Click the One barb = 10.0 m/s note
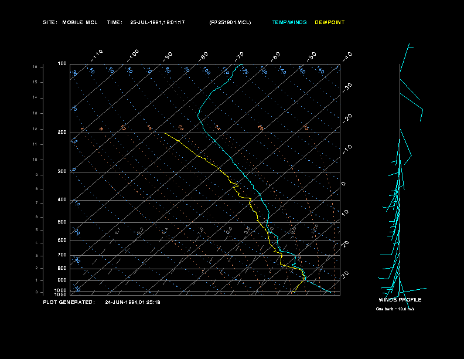 pyautogui.click(x=395, y=309)
